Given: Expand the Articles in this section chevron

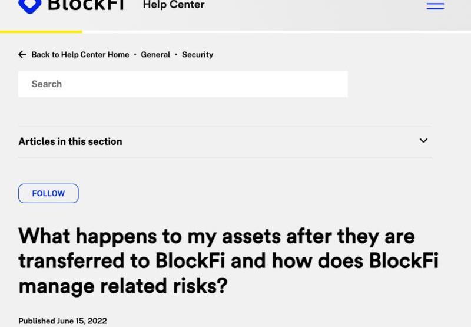Looking at the screenshot, I should (x=423, y=140).
